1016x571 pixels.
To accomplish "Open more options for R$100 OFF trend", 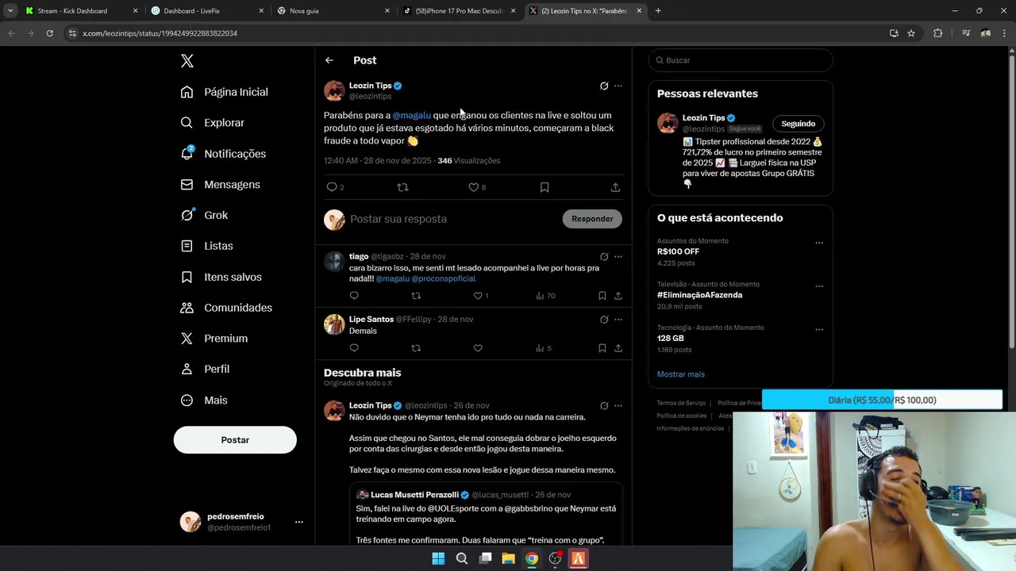I will tap(819, 243).
